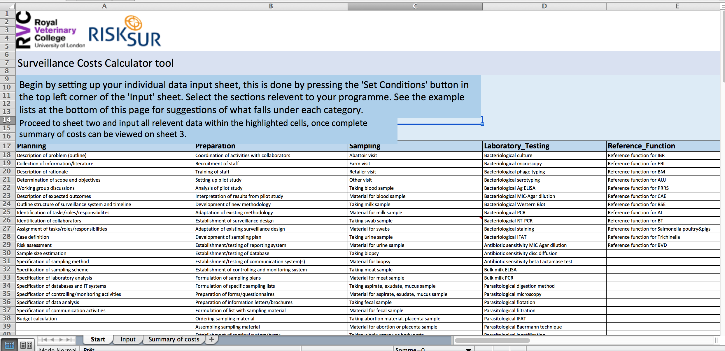Select cell 'Bacteriological PCR'
This screenshot has width=725, height=351.
click(544, 213)
